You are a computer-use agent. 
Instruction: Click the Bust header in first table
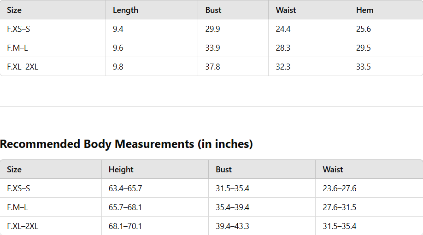pyautogui.click(x=213, y=10)
